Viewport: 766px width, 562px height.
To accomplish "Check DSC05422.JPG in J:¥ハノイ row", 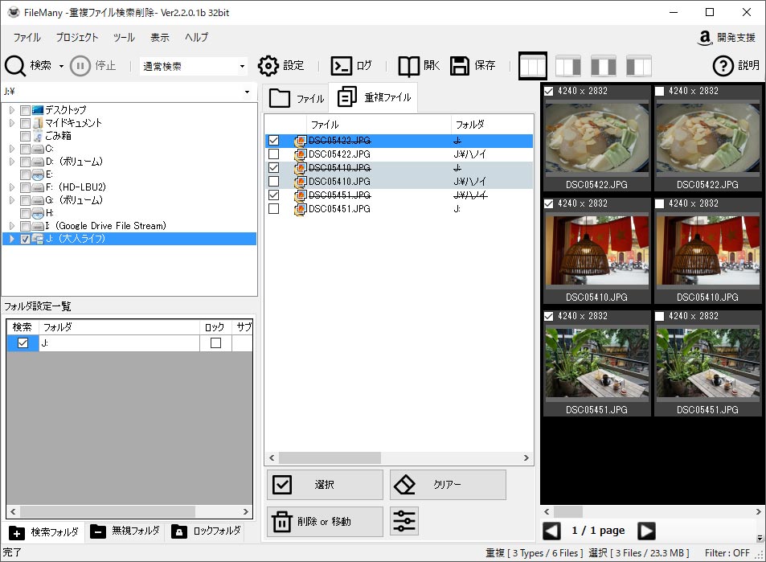I will [273, 154].
